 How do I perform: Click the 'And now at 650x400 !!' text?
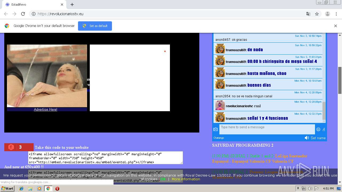(24, 167)
